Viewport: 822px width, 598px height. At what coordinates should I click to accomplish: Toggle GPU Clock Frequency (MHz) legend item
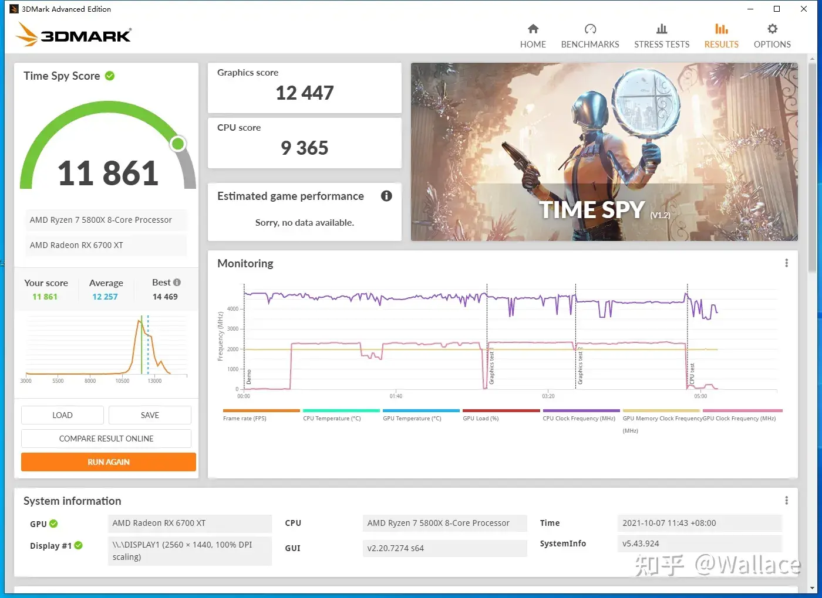tap(742, 415)
